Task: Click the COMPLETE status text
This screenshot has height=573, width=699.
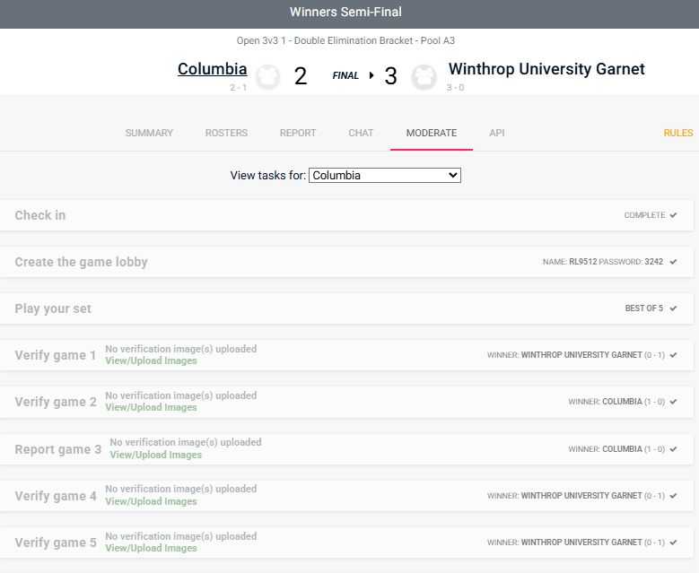Action: point(644,215)
